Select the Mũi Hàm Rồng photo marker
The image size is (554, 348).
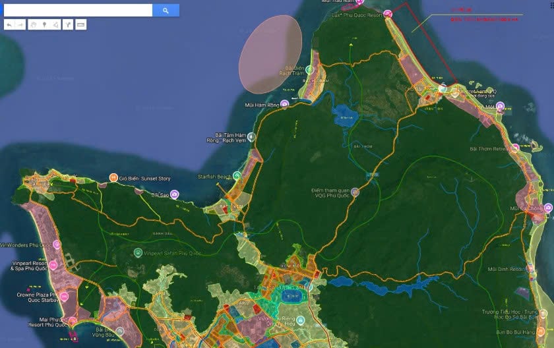[284, 103]
